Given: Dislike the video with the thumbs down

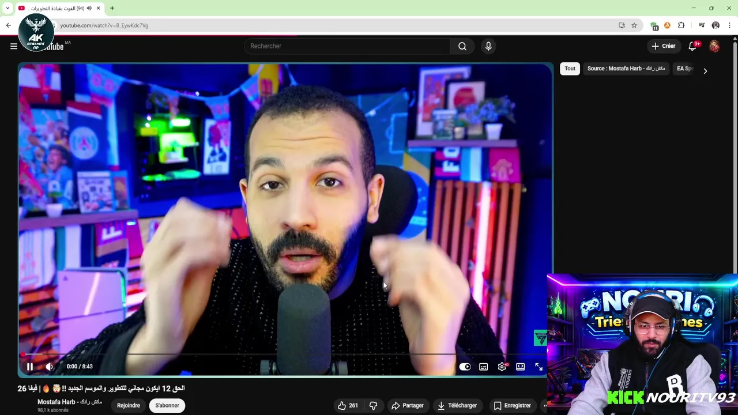Looking at the screenshot, I should [373, 406].
